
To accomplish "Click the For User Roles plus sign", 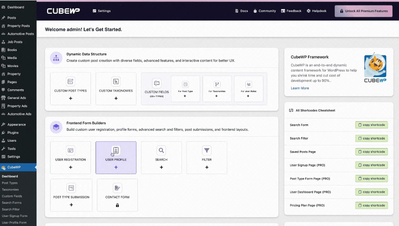I will (x=248, y=96).
